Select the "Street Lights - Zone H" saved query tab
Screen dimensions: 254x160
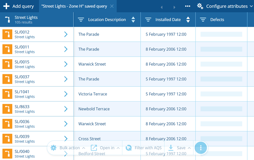(74, 6)
